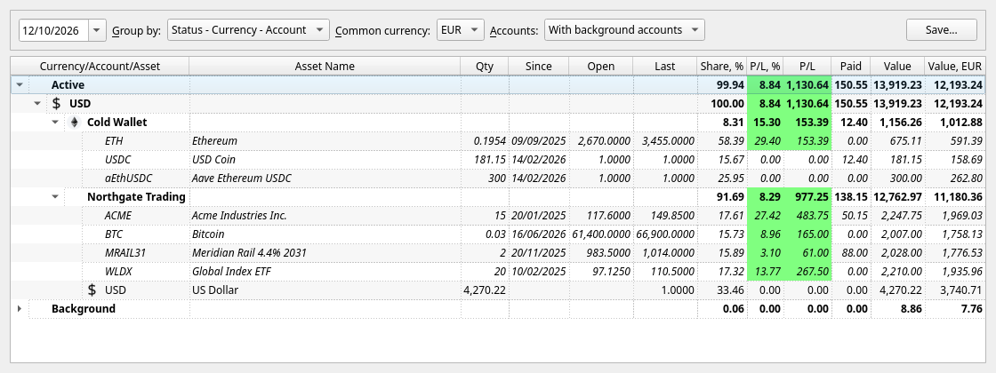The image size is (996, 373).
Task: Click the 09/09/2025 since date cell
Action: tap(539, 141)
